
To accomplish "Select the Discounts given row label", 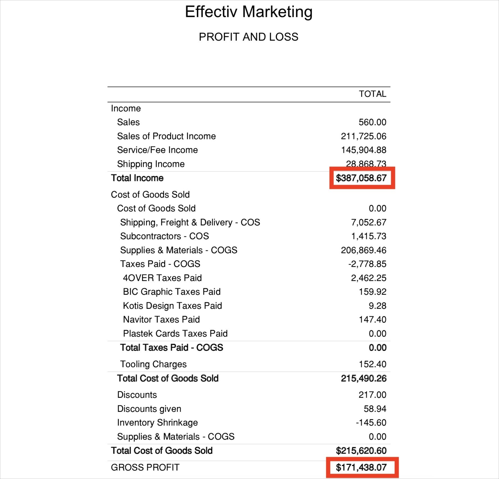I will [149, 409].
